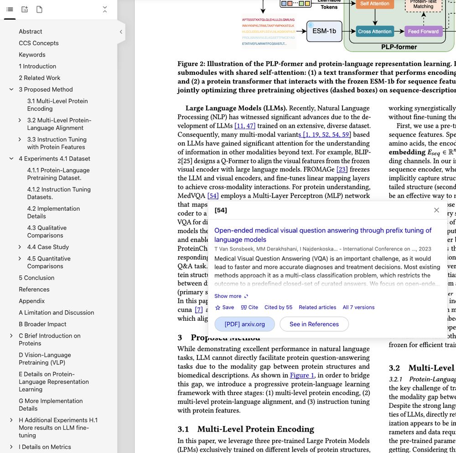Select 3.1 Multi-Level Protein Encoding outline item
Screen dimensions: 456x453
tap(57, 105)
